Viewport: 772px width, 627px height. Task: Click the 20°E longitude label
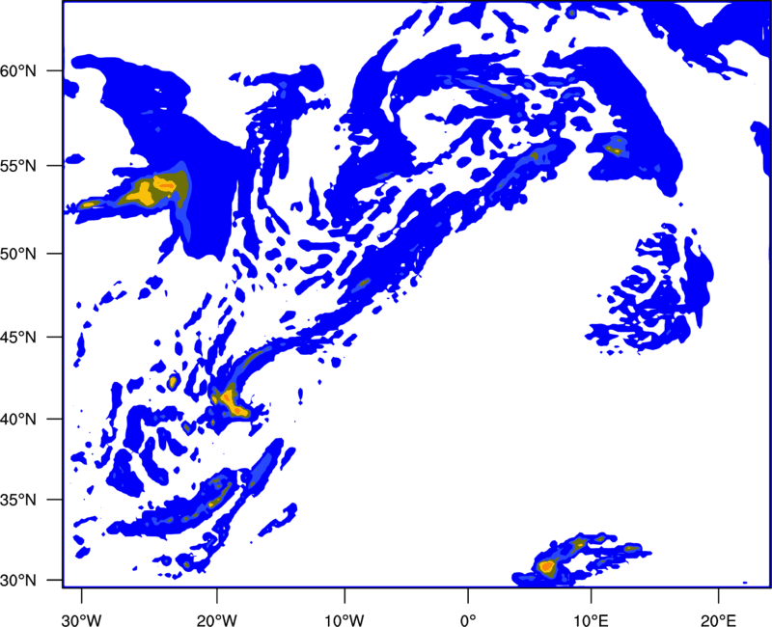(718, 620)
